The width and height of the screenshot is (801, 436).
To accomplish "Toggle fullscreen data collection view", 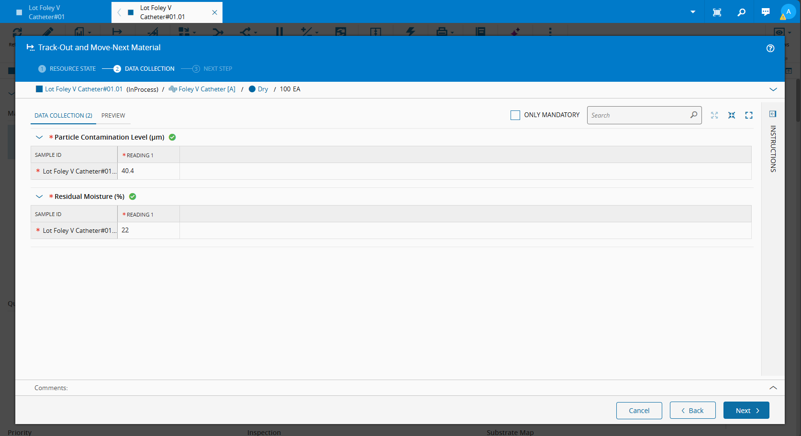I will 749,115.
